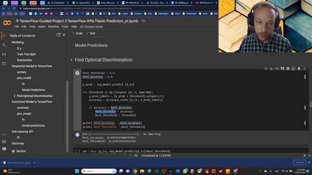Open Find and replace sidebar icon

click(4, 45)
